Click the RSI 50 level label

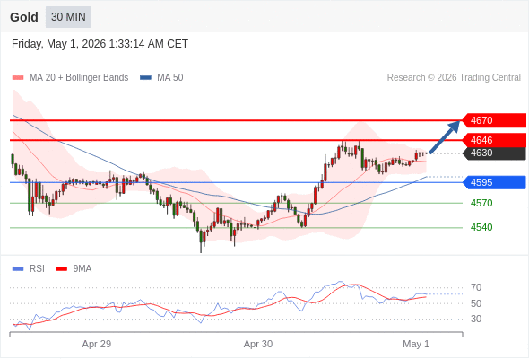[476, 303]
